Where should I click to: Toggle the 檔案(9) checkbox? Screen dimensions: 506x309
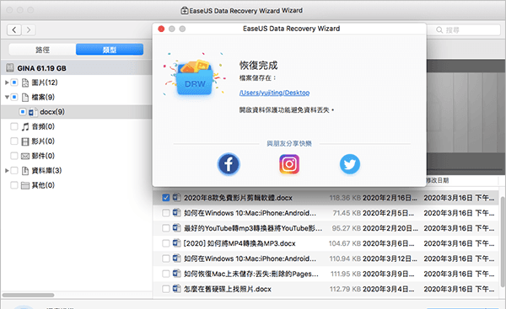(x=14, y=97)
